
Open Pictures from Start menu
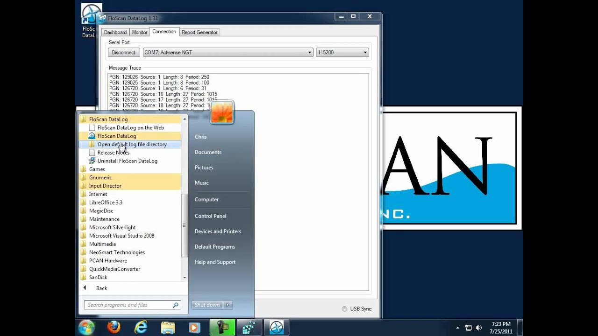click(x=204, y=168)
